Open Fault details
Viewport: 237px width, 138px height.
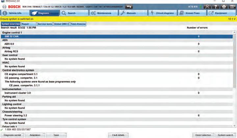(118, 135)
